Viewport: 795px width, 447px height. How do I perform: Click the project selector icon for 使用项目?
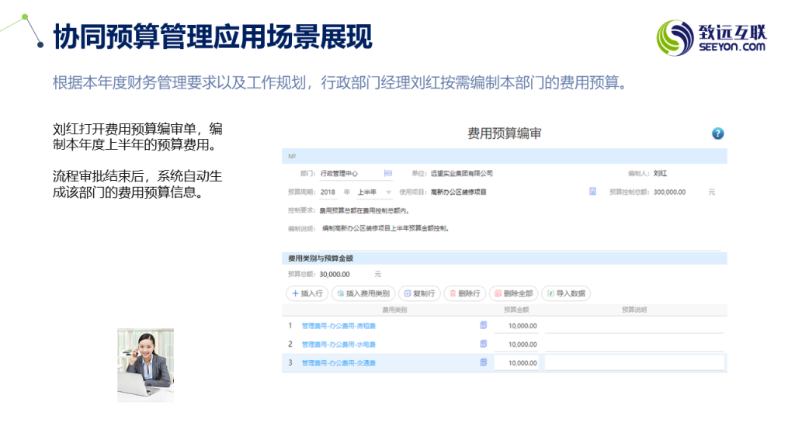(x=592, y=191)
